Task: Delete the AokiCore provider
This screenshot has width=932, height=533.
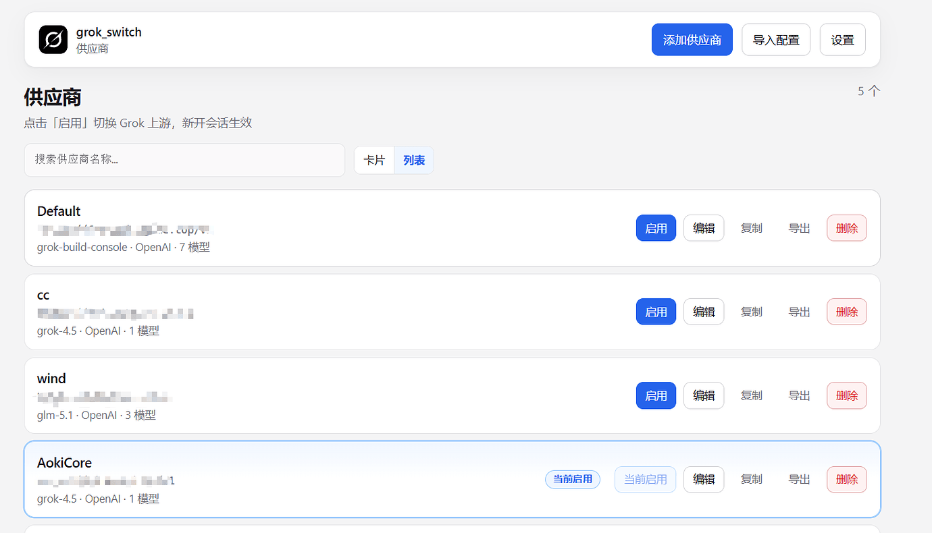Action: click(847, 479)
